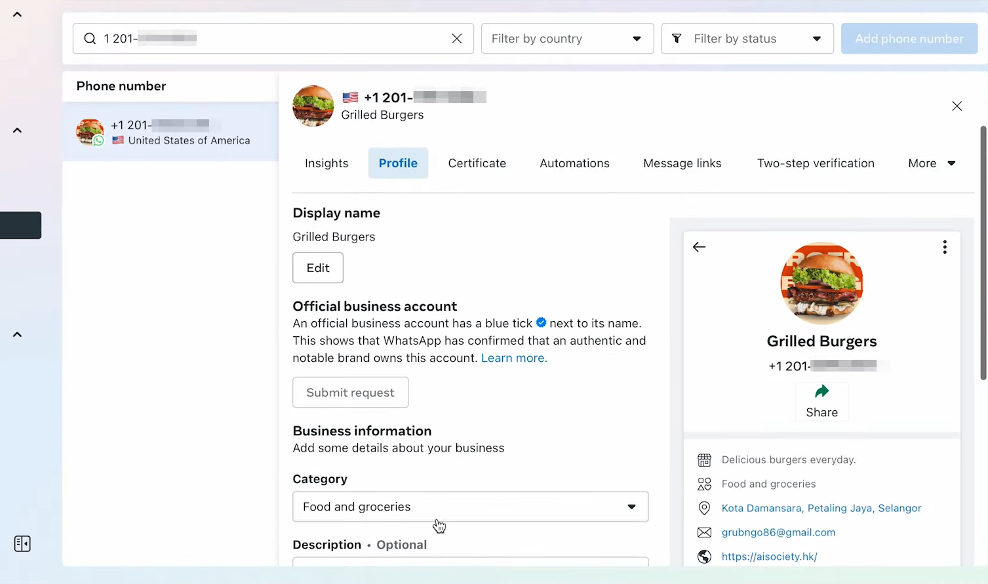Open the Certificate tab
The image size is (988, 584).
(477, 163)
